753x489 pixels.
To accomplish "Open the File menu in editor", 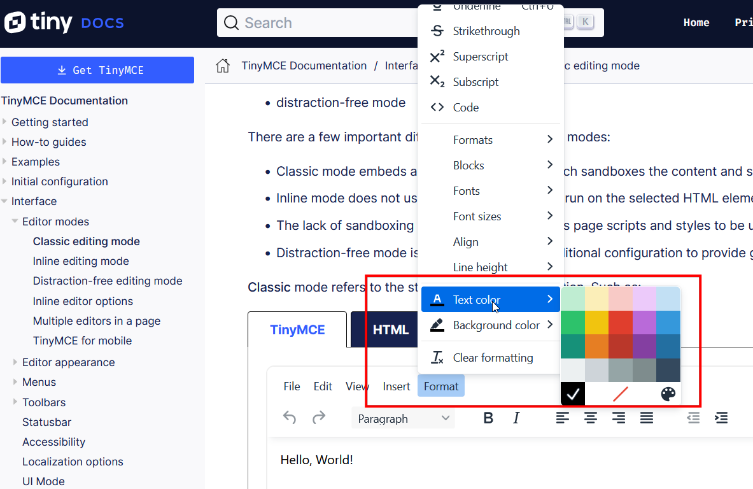I will (x=292, y=386).
